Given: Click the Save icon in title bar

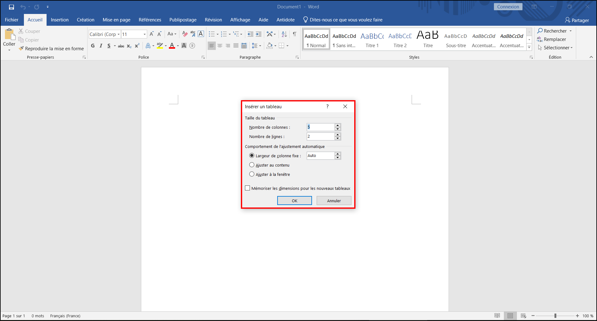Looking at the screenshot, I should 11,7.
